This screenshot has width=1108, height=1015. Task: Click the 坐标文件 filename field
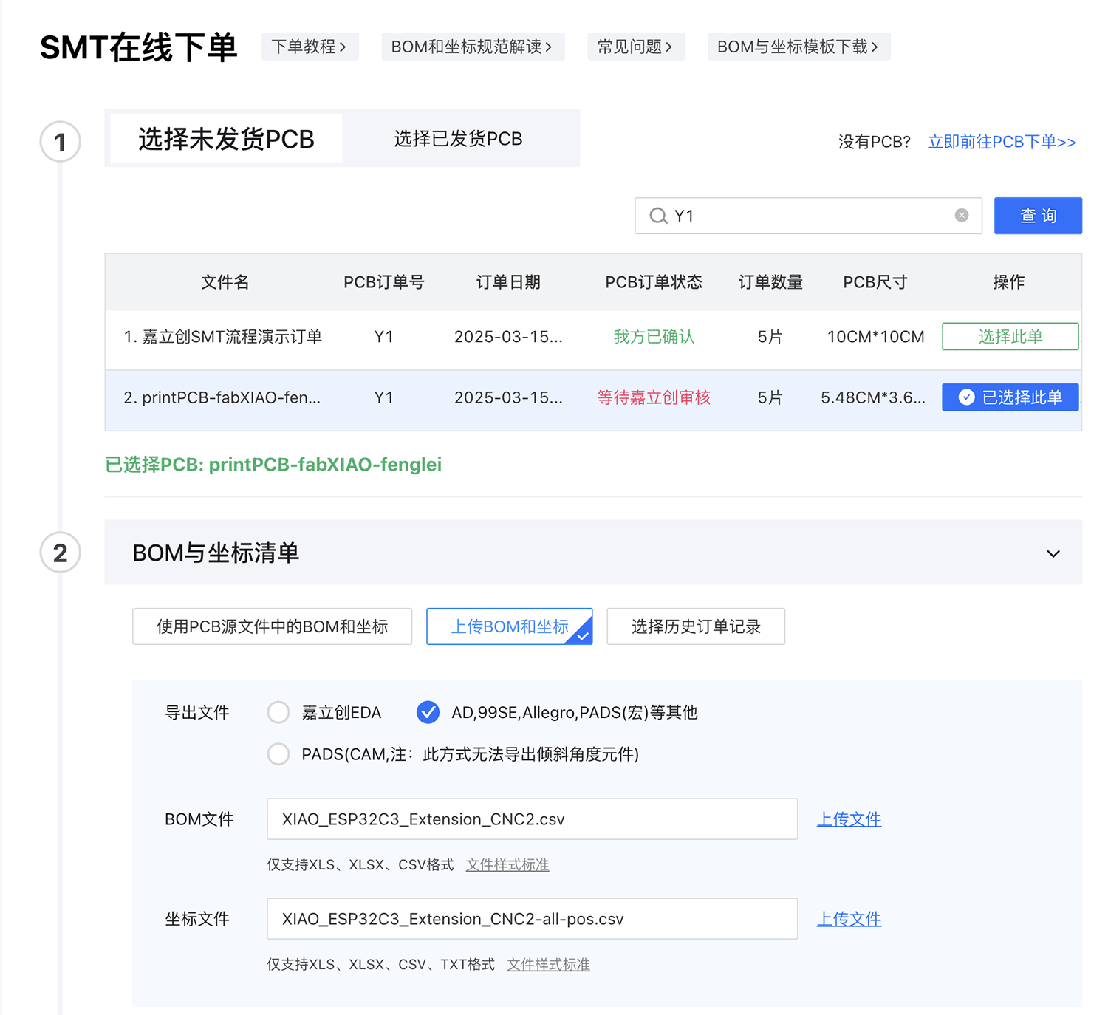532,919
